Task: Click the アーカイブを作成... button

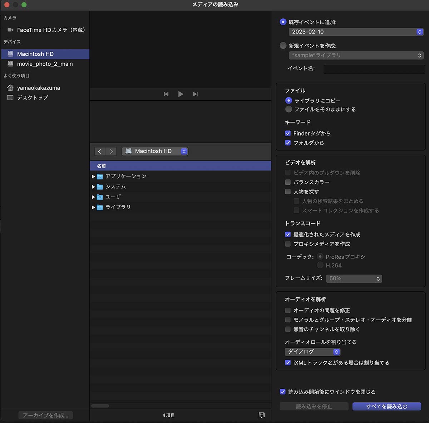Action: (x=46, y=415)
